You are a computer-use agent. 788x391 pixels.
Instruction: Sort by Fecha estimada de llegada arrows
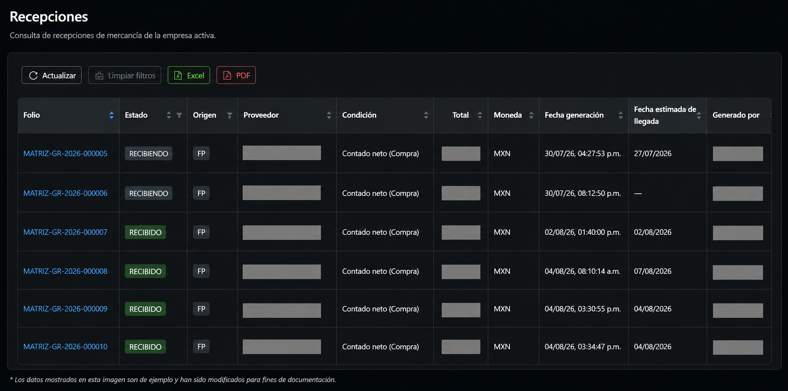(699, 115)
